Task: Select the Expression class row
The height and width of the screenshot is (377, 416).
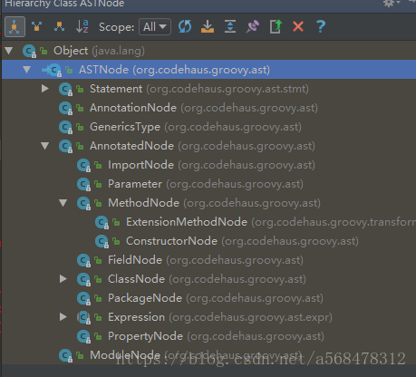Action: tap(208, 317)
